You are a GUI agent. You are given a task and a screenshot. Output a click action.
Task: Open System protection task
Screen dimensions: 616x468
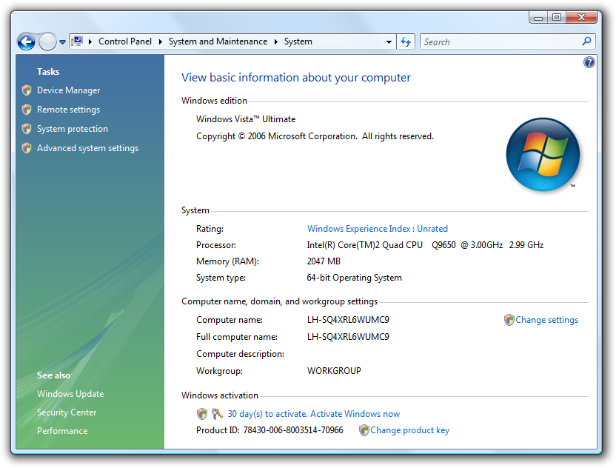coord(73,129)
